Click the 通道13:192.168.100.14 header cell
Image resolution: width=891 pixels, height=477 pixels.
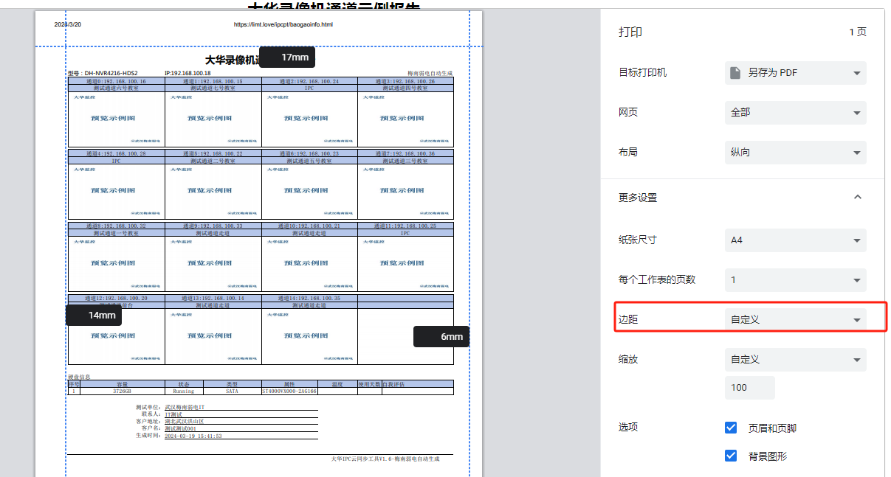(x=213, y=298)
